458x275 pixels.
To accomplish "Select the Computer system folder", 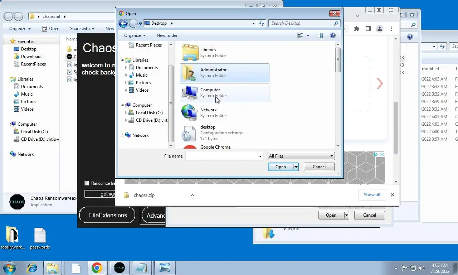I will pos(225,93).
